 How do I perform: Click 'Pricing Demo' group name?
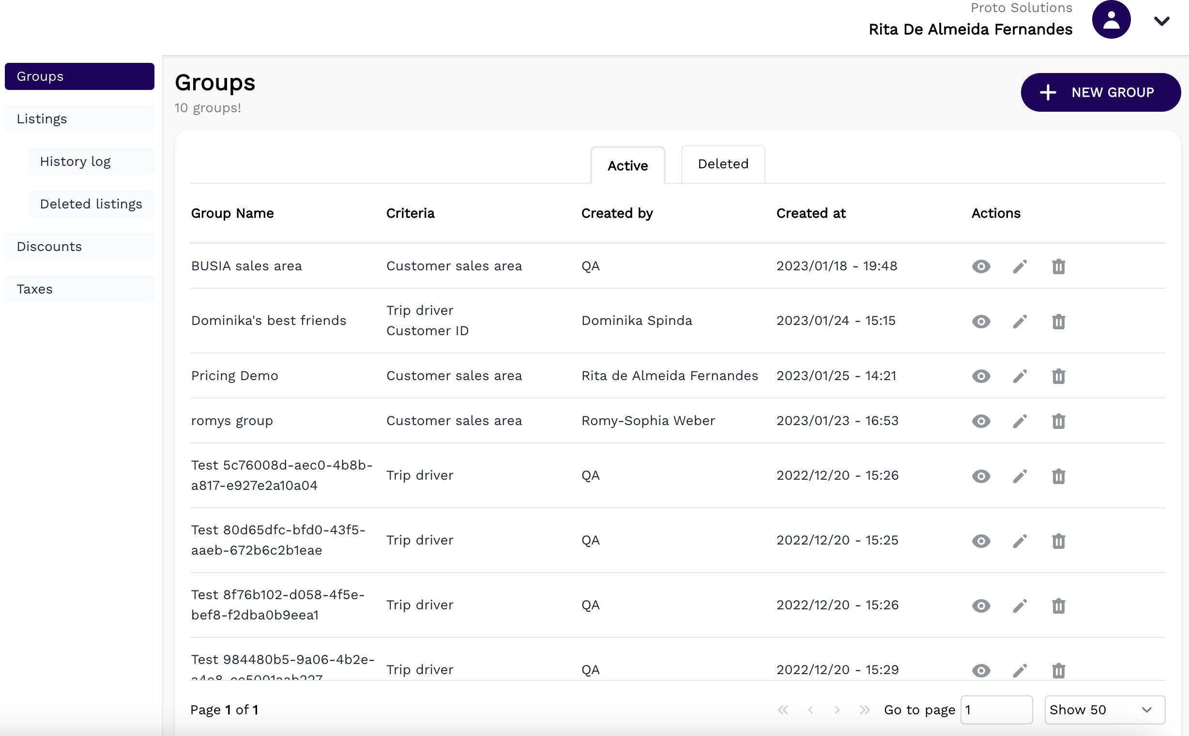[x=234, y=375]
